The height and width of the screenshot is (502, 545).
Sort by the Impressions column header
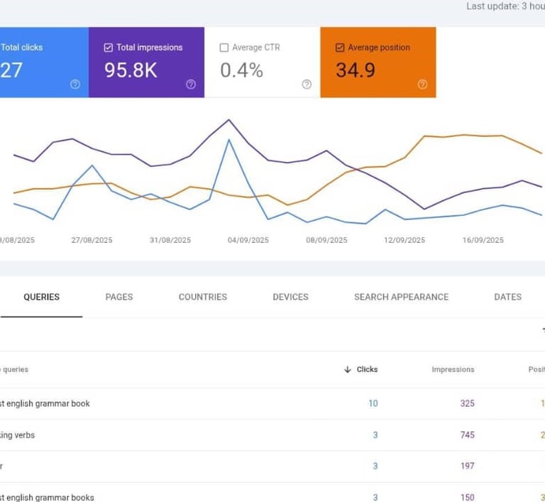point(453,369)
